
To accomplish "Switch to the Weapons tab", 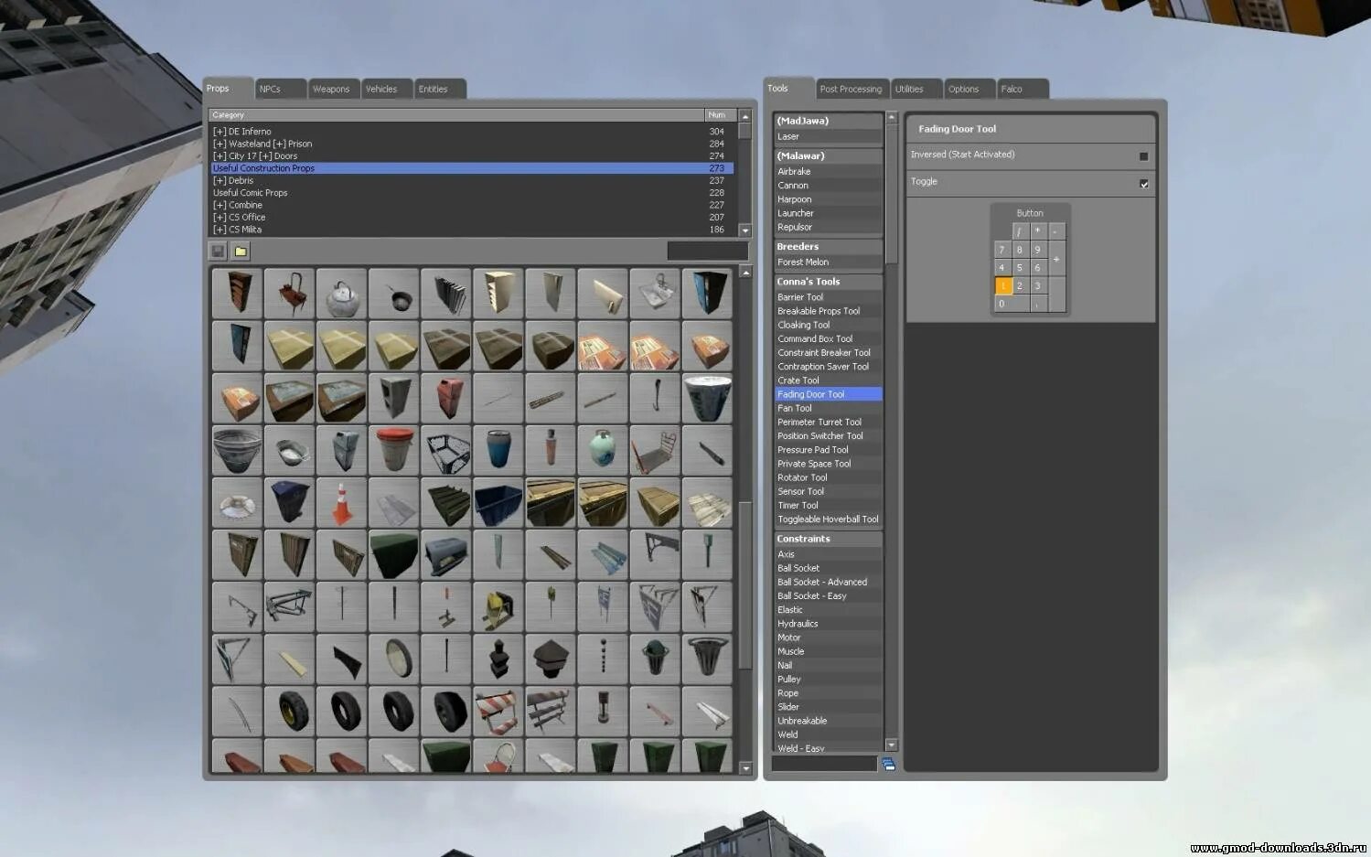I will coord(333,89).
